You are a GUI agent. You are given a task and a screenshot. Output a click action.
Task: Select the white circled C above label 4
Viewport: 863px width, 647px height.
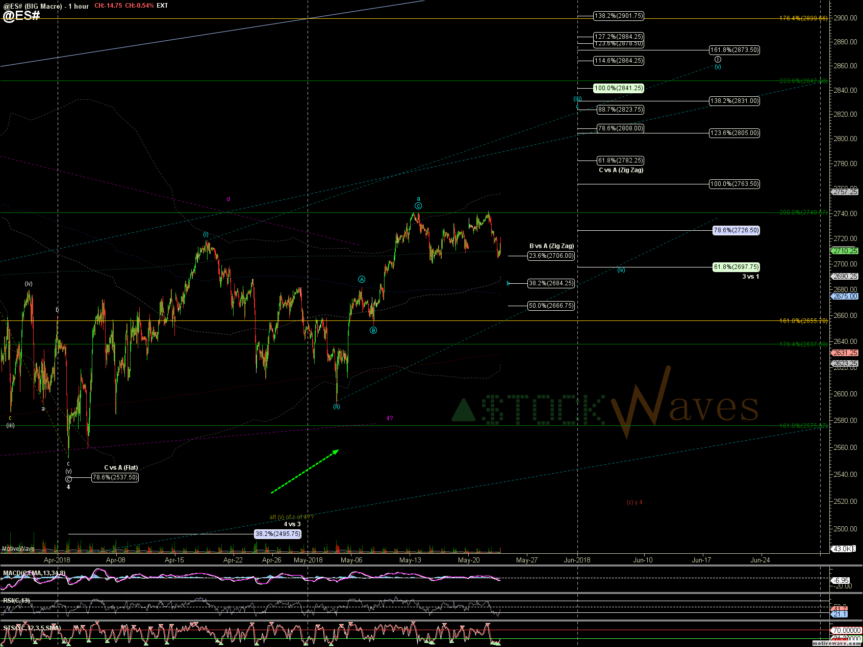tap(68, 479)
